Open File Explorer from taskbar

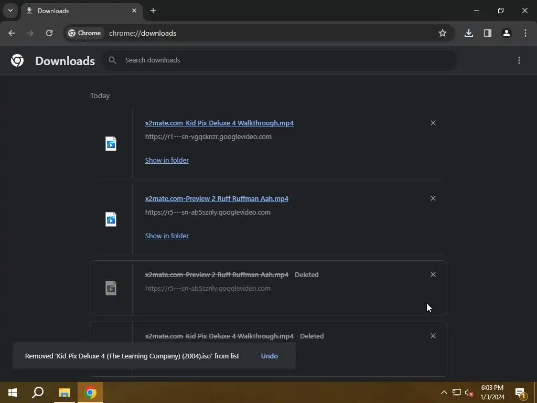[64, 393]
